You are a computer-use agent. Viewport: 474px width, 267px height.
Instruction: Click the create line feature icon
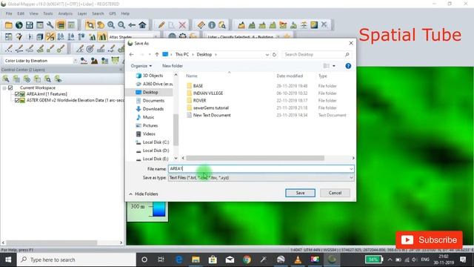click(19, 48)
